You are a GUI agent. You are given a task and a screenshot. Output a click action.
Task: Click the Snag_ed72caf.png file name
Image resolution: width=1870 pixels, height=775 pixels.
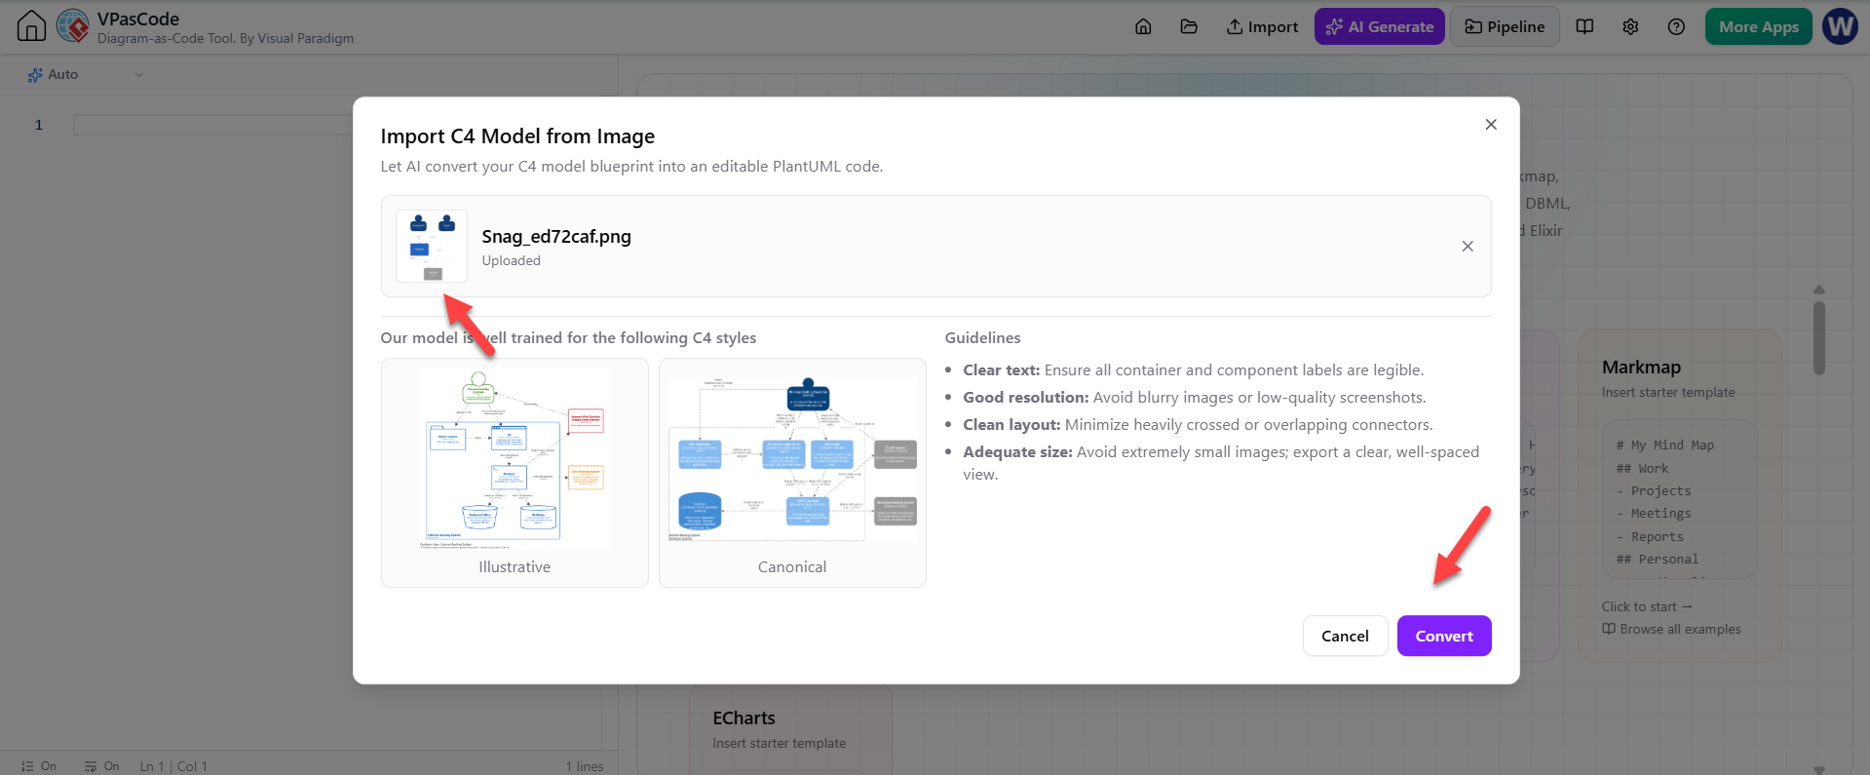tap(556, 236)
